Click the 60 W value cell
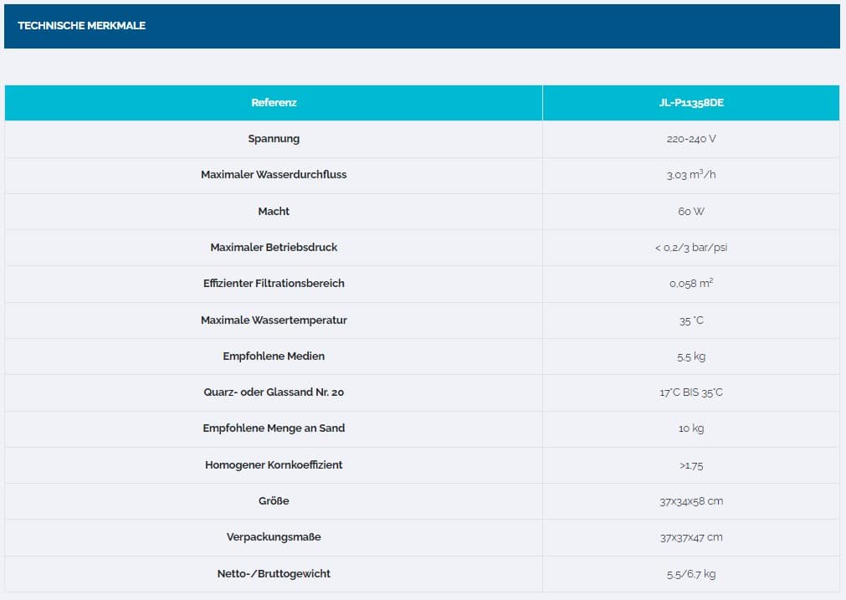The width and height of the screenshot is (846, 600). click(690, 212)
